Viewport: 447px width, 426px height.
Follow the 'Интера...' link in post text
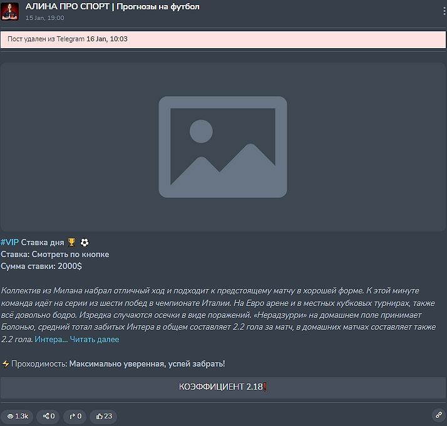tap(51, 340)
